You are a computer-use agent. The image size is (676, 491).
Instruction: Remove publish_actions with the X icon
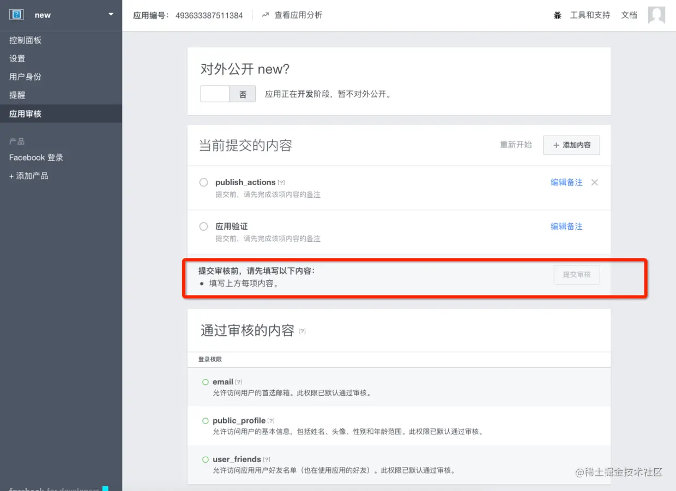(x=595, y=182)
